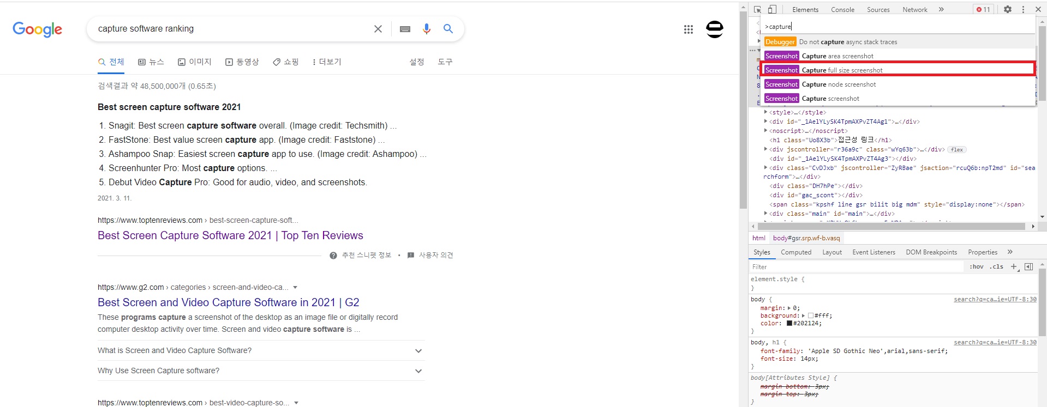The height and width of the screenshot is (407, 1047).
Task: Select Capture area screenshot command
Action: click(898, 56)
